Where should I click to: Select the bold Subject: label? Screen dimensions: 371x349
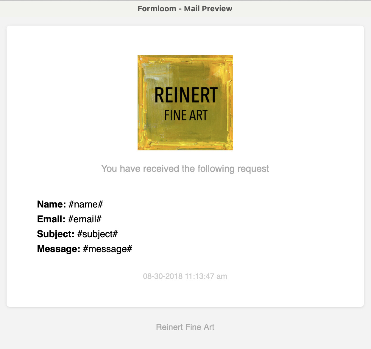55,234
